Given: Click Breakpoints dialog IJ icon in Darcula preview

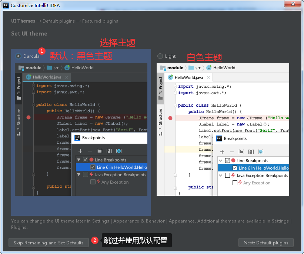Looking at the screenshot, I should coord(77,138).
